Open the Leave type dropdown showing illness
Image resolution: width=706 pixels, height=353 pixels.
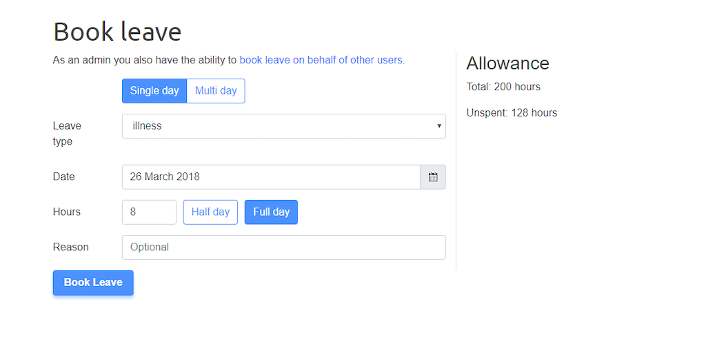(x=283, y=126)
